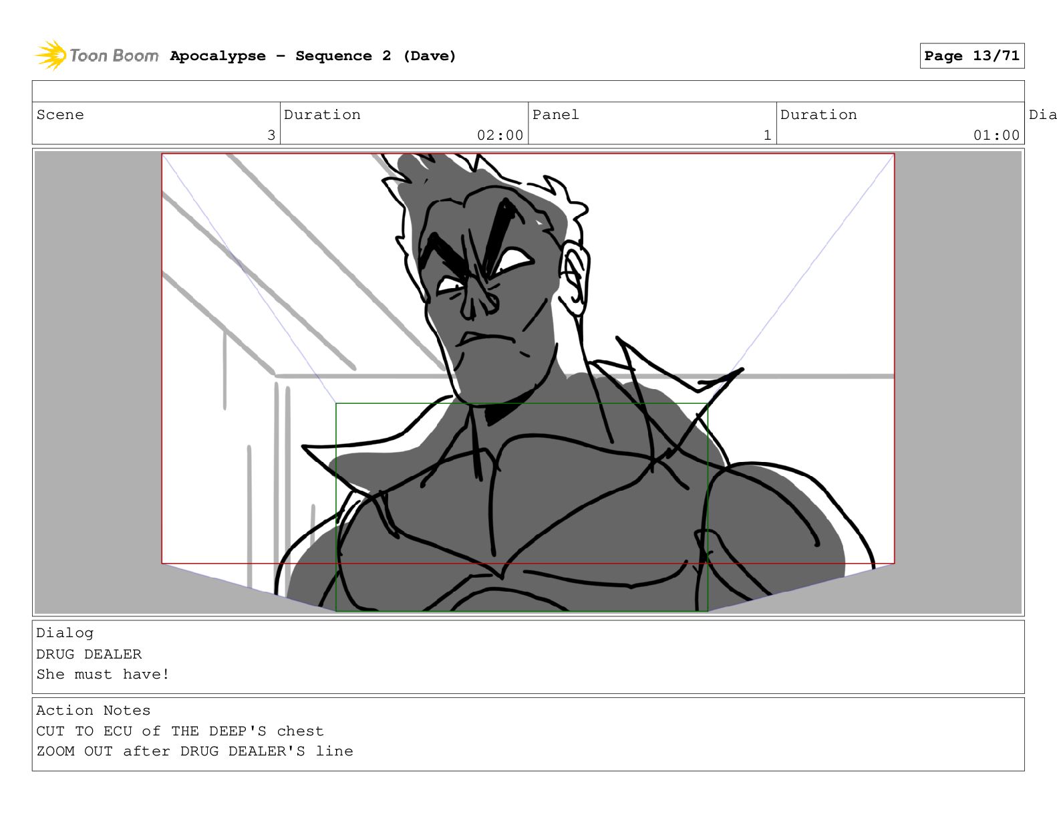The width and height of the screenshot is (1057, 819).
Task: Click the 'Dialog' label
Action: point(65,633)
